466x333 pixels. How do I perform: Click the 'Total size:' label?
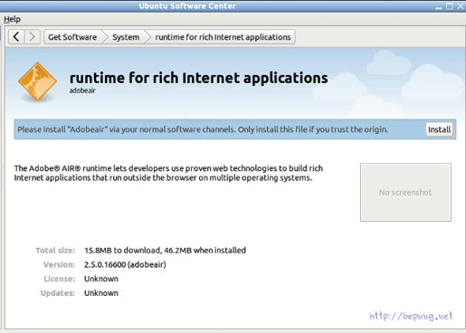point(55,251)
